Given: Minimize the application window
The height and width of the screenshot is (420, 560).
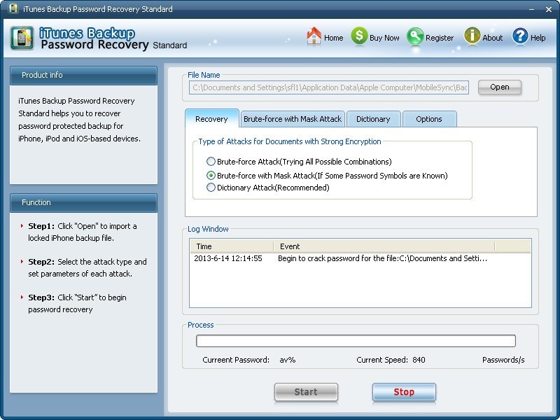Looking at the screenshot, I should [x=532, y=9].
